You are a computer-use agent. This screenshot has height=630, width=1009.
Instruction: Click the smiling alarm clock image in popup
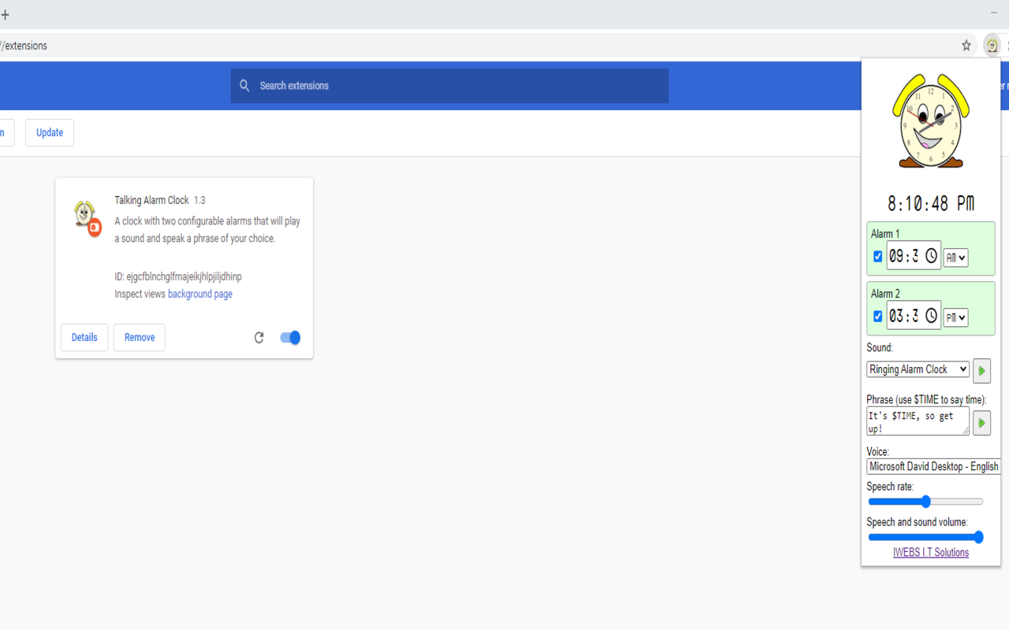click(x=931, y=120)
